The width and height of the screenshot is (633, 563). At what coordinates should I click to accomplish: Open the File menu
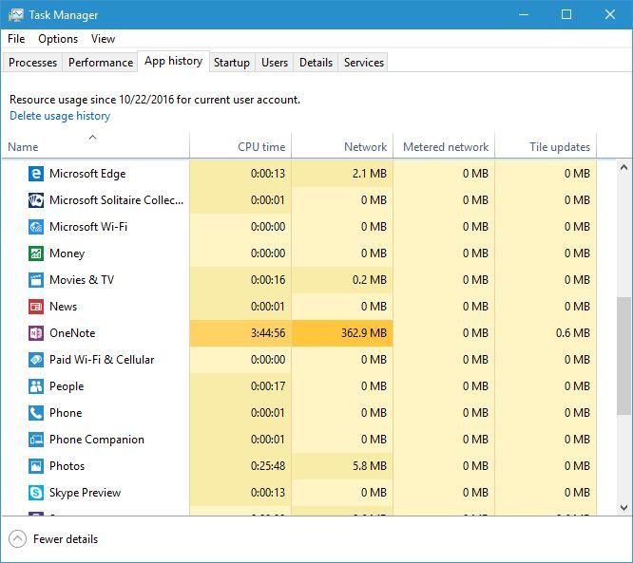click(16, 39)
